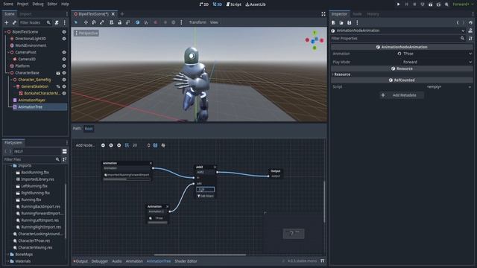Open the Shader Editor bottom panel tab
The width and height of the screenshot is (477, 268).
pos(186,261)
